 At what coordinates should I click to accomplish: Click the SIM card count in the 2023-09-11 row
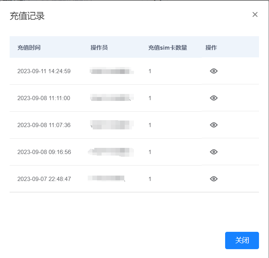click(x=150, y=71)
